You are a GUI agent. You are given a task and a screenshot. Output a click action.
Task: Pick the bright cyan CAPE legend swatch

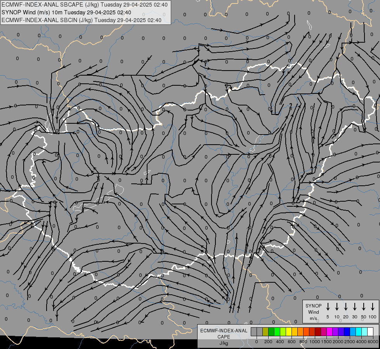pos(359,332)
